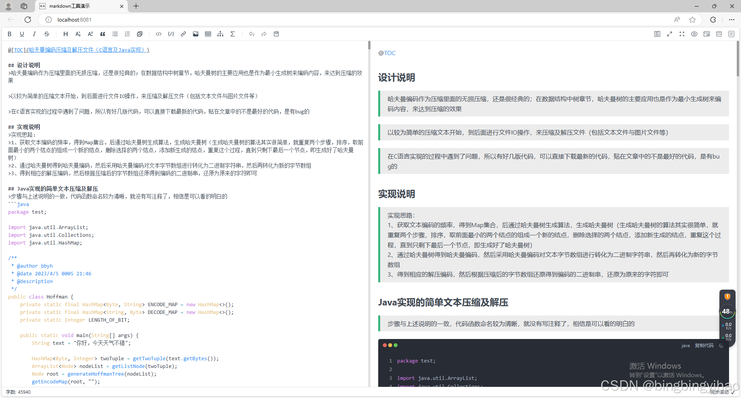741x398 pixels.
Task: Open preview-only view with window-eye icon
Action: 707,34
